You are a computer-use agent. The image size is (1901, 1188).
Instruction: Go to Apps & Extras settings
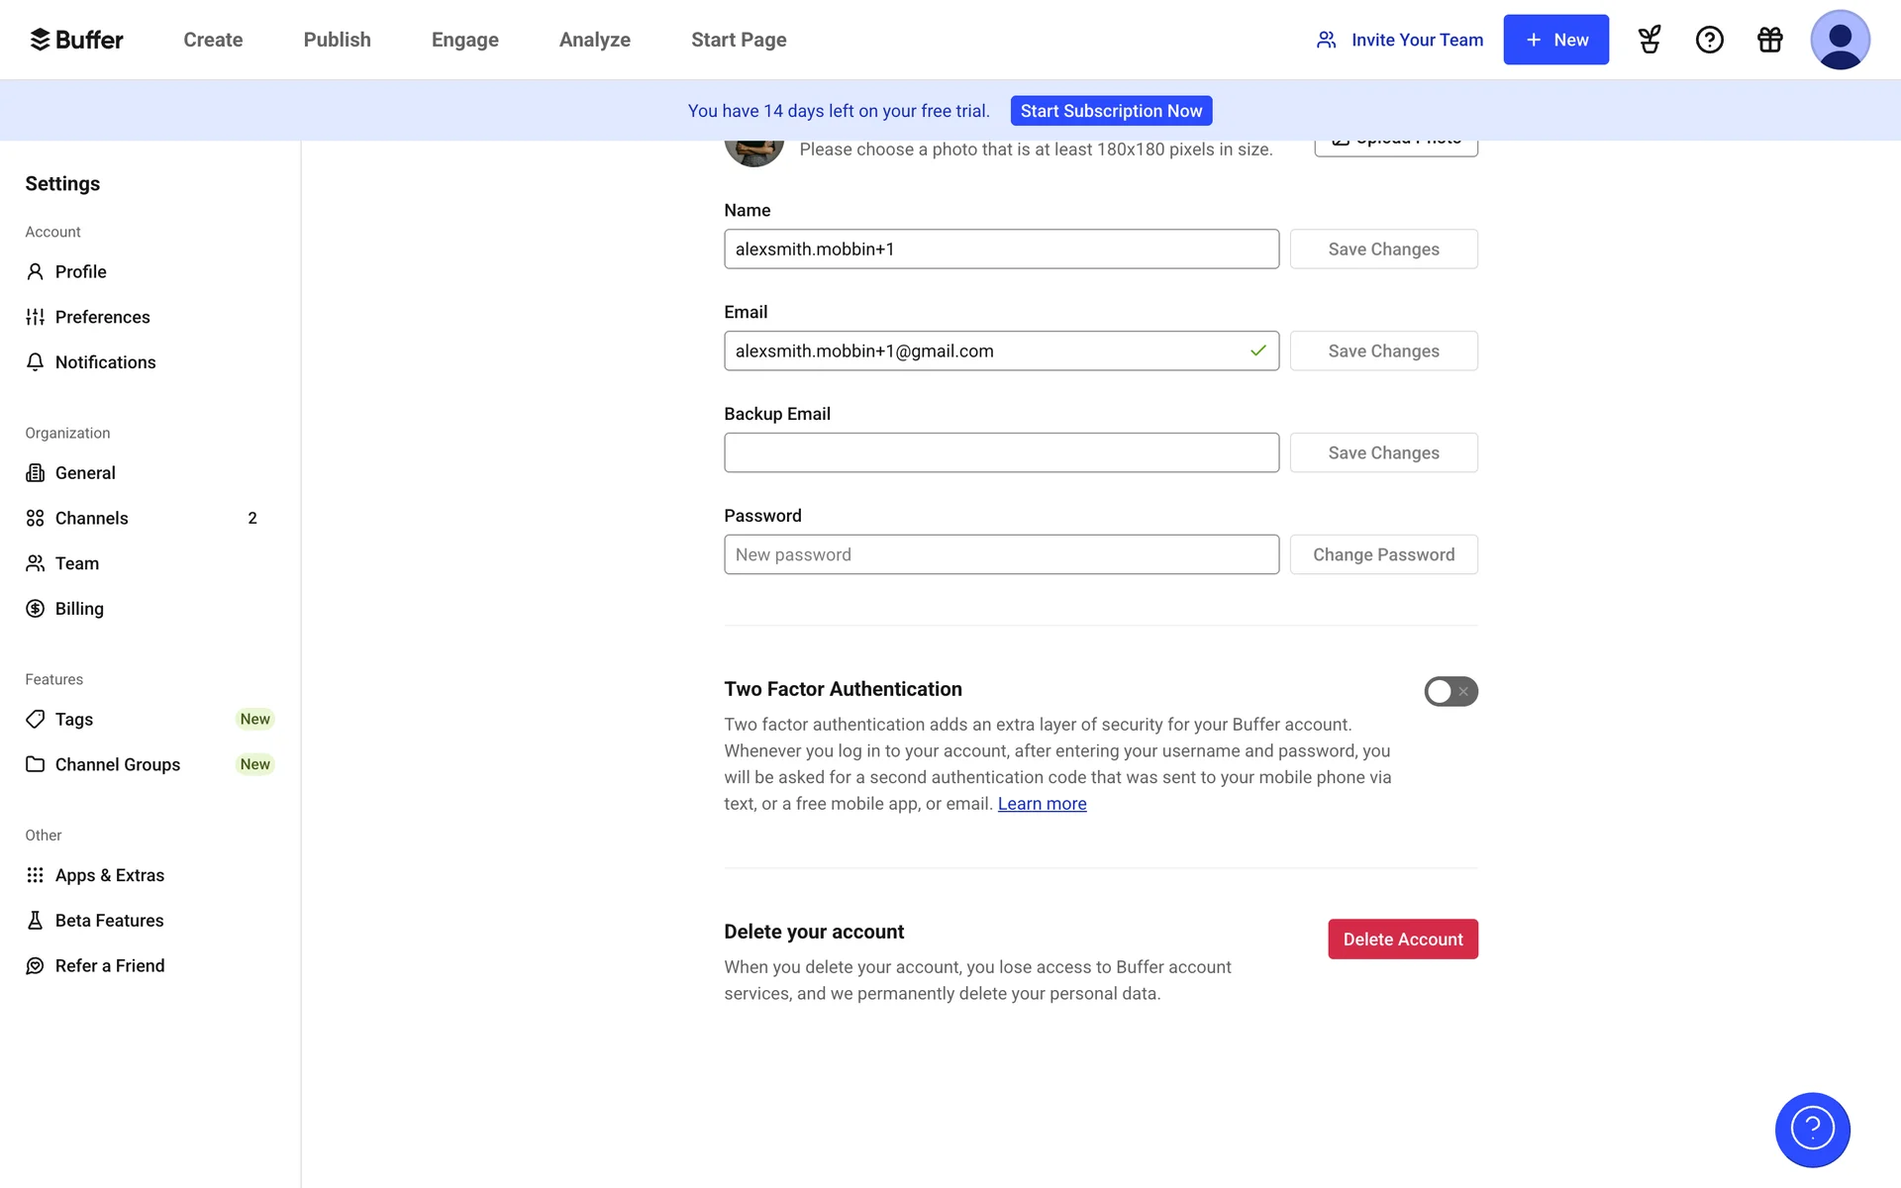(x=109, y=875)
